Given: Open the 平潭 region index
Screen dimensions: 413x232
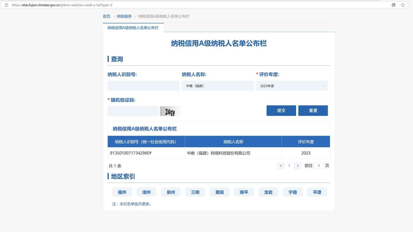Looking at the screenshot, I should (x=317, y=192).
